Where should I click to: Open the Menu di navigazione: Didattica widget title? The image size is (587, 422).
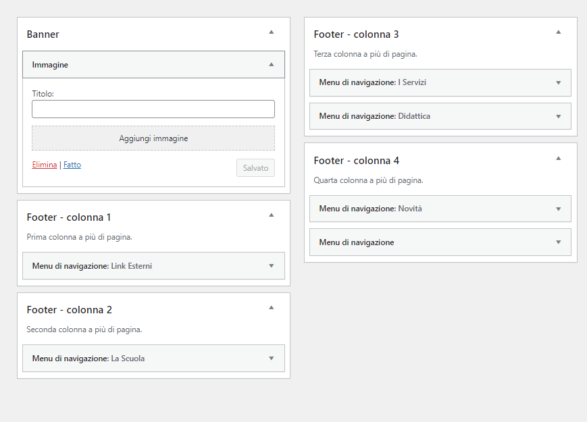tap(374, 116)
